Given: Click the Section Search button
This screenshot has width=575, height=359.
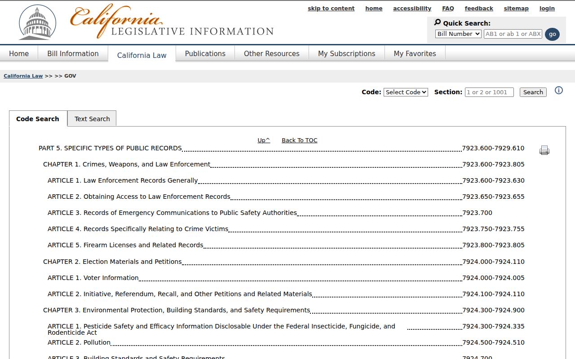Looking at the screenshot, I should pyautogui.click(x=533, y=92).
